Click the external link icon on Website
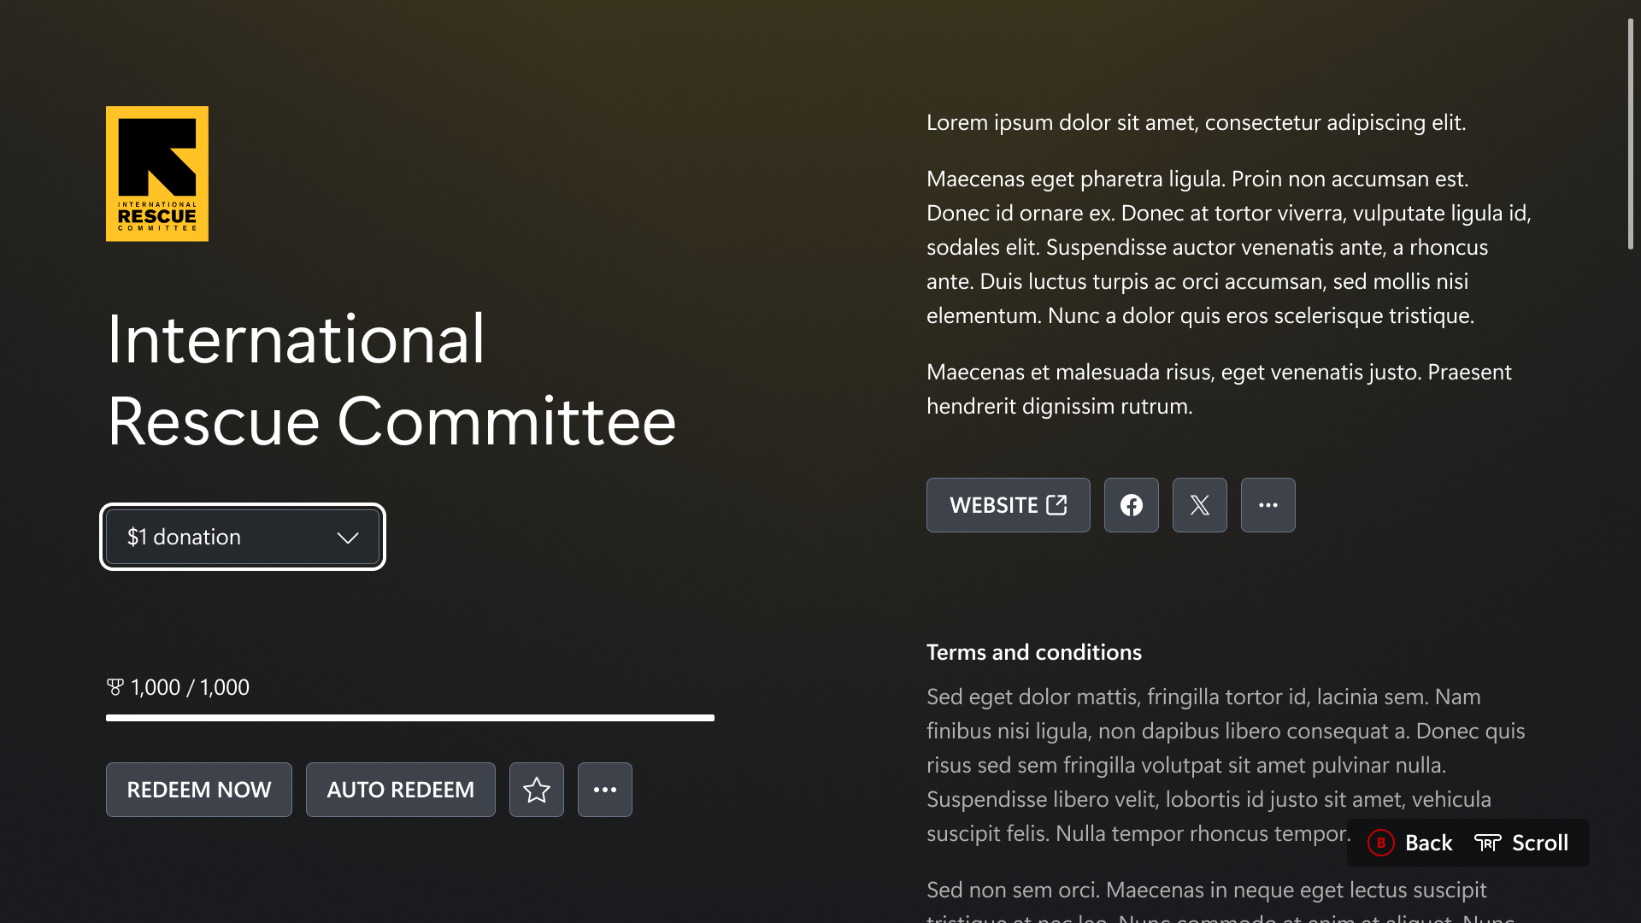Viewport: 1641px width, 923px height. [x=1056, y=504]
